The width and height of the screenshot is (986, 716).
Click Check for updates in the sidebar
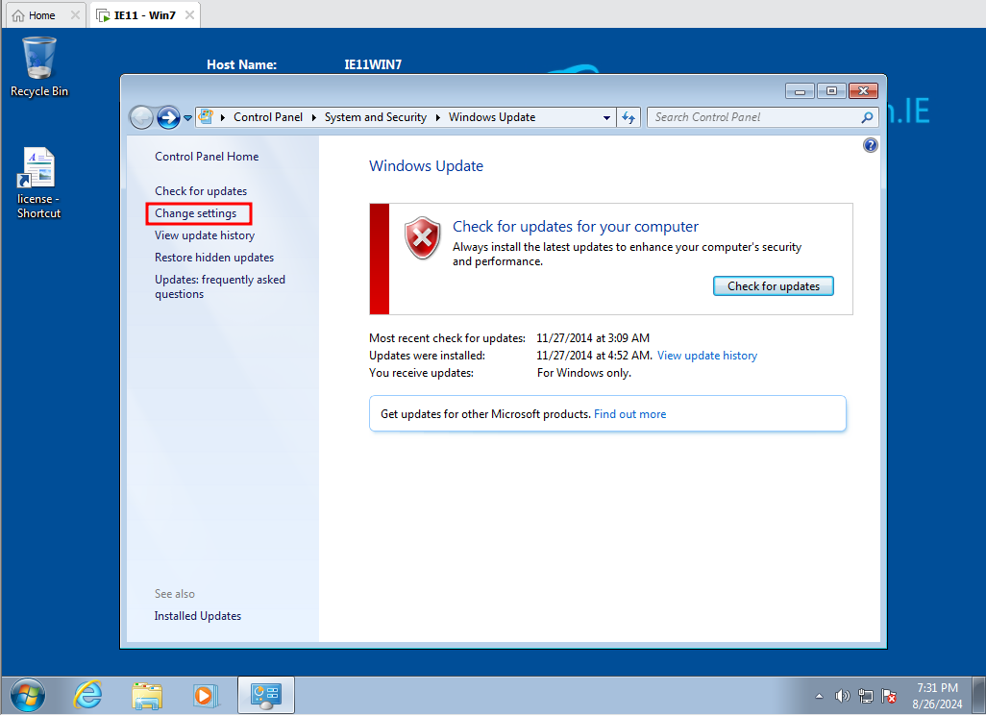click(201, 191)
